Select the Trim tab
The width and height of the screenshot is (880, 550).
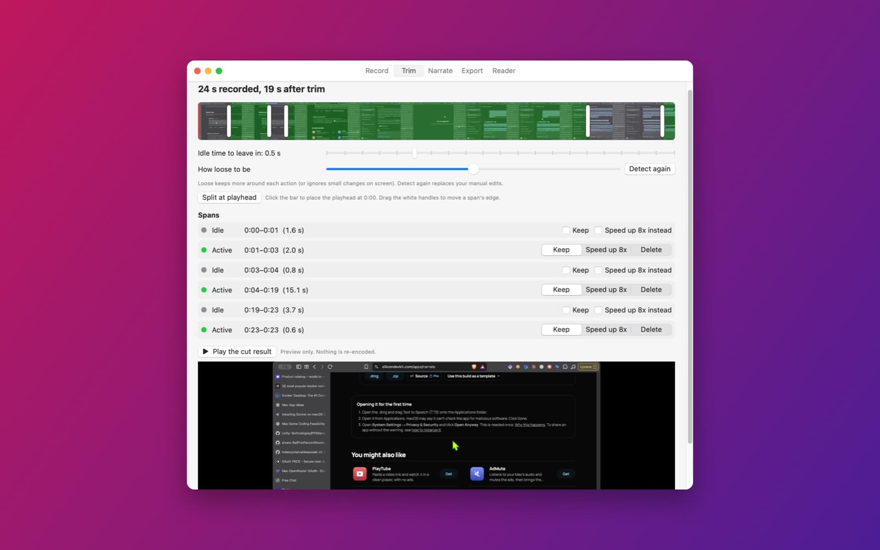(409, 71)
